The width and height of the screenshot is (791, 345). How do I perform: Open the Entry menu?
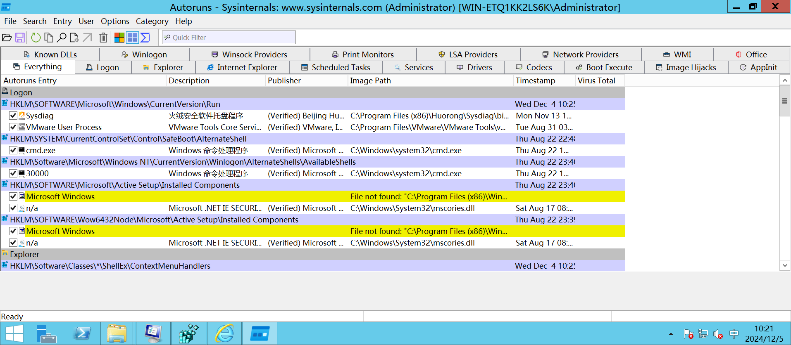(62, 21)
